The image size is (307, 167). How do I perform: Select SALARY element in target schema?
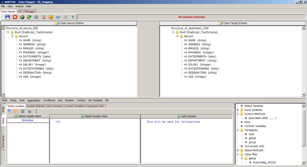(x=193, y=64)
